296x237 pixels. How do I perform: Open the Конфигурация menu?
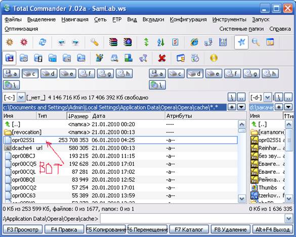pyautogui.click(x=188, y=19)
